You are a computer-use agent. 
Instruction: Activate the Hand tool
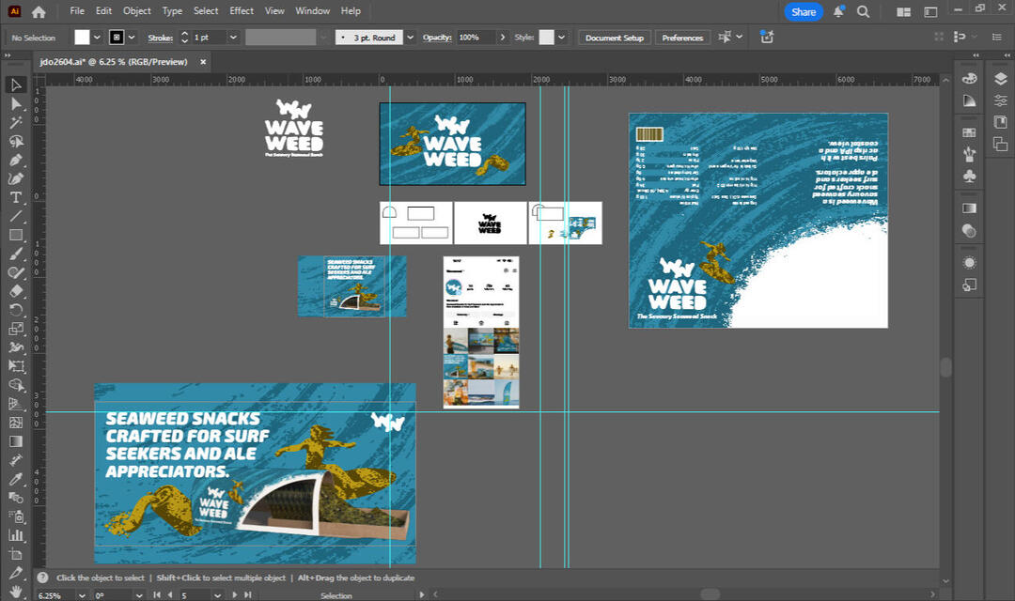pyautogui.click(x=16, y=591)
